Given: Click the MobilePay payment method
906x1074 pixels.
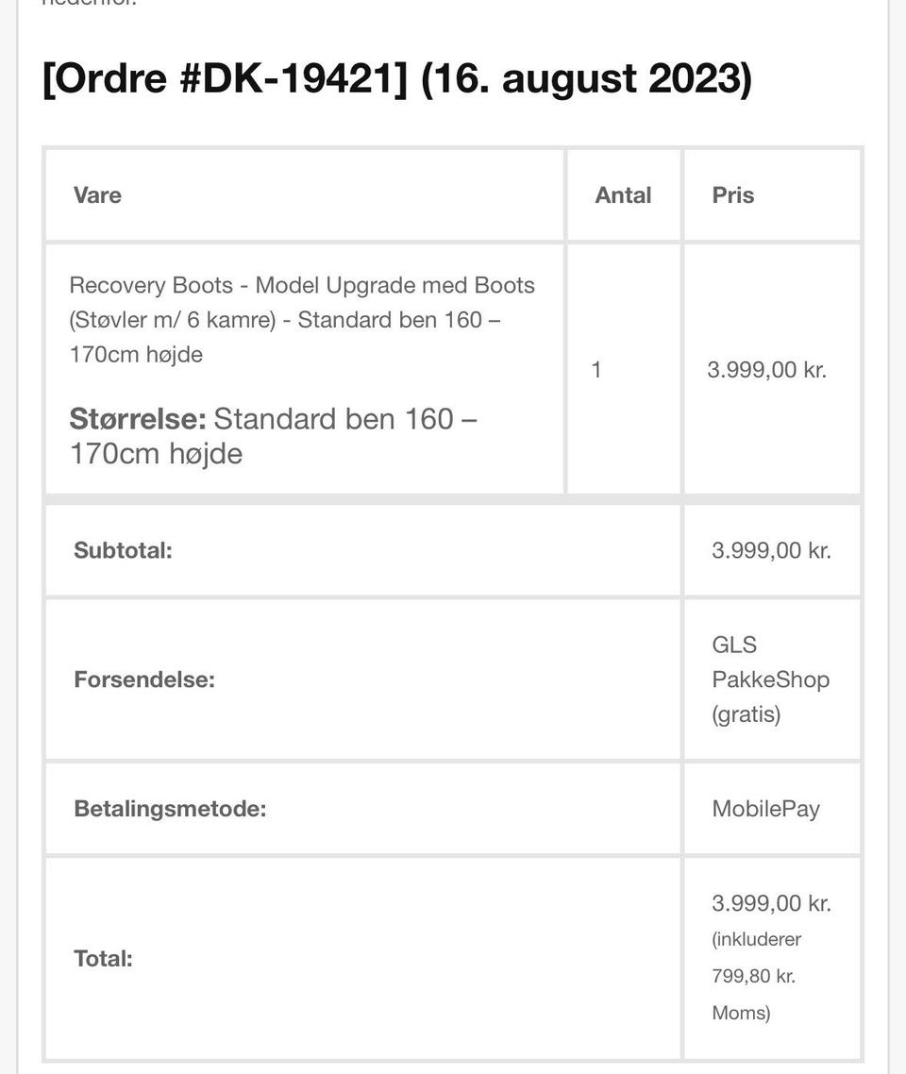Looking at the screenshot, I should (765, 809).
